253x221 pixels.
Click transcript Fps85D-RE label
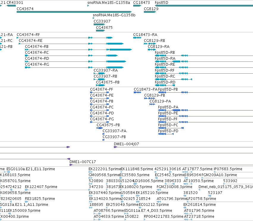tap(165, 64)
